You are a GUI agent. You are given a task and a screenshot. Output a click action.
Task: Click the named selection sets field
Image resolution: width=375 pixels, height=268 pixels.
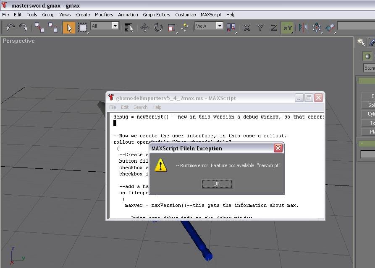(356, 26)
